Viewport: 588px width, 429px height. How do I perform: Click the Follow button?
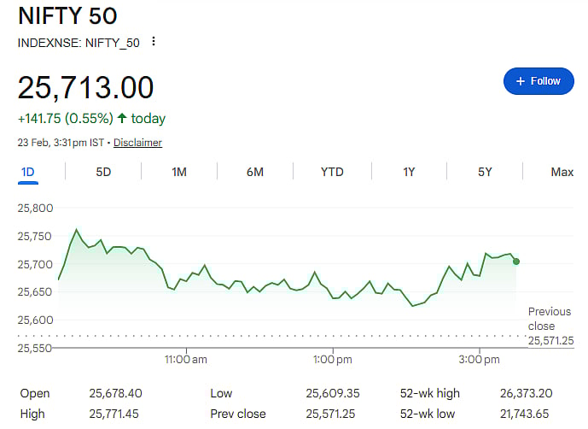click(538, 81)
